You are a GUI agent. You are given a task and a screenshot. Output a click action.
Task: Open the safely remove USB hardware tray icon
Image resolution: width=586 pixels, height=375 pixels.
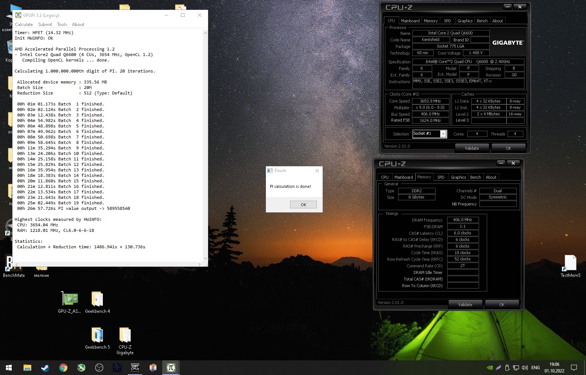pos(507,368)
